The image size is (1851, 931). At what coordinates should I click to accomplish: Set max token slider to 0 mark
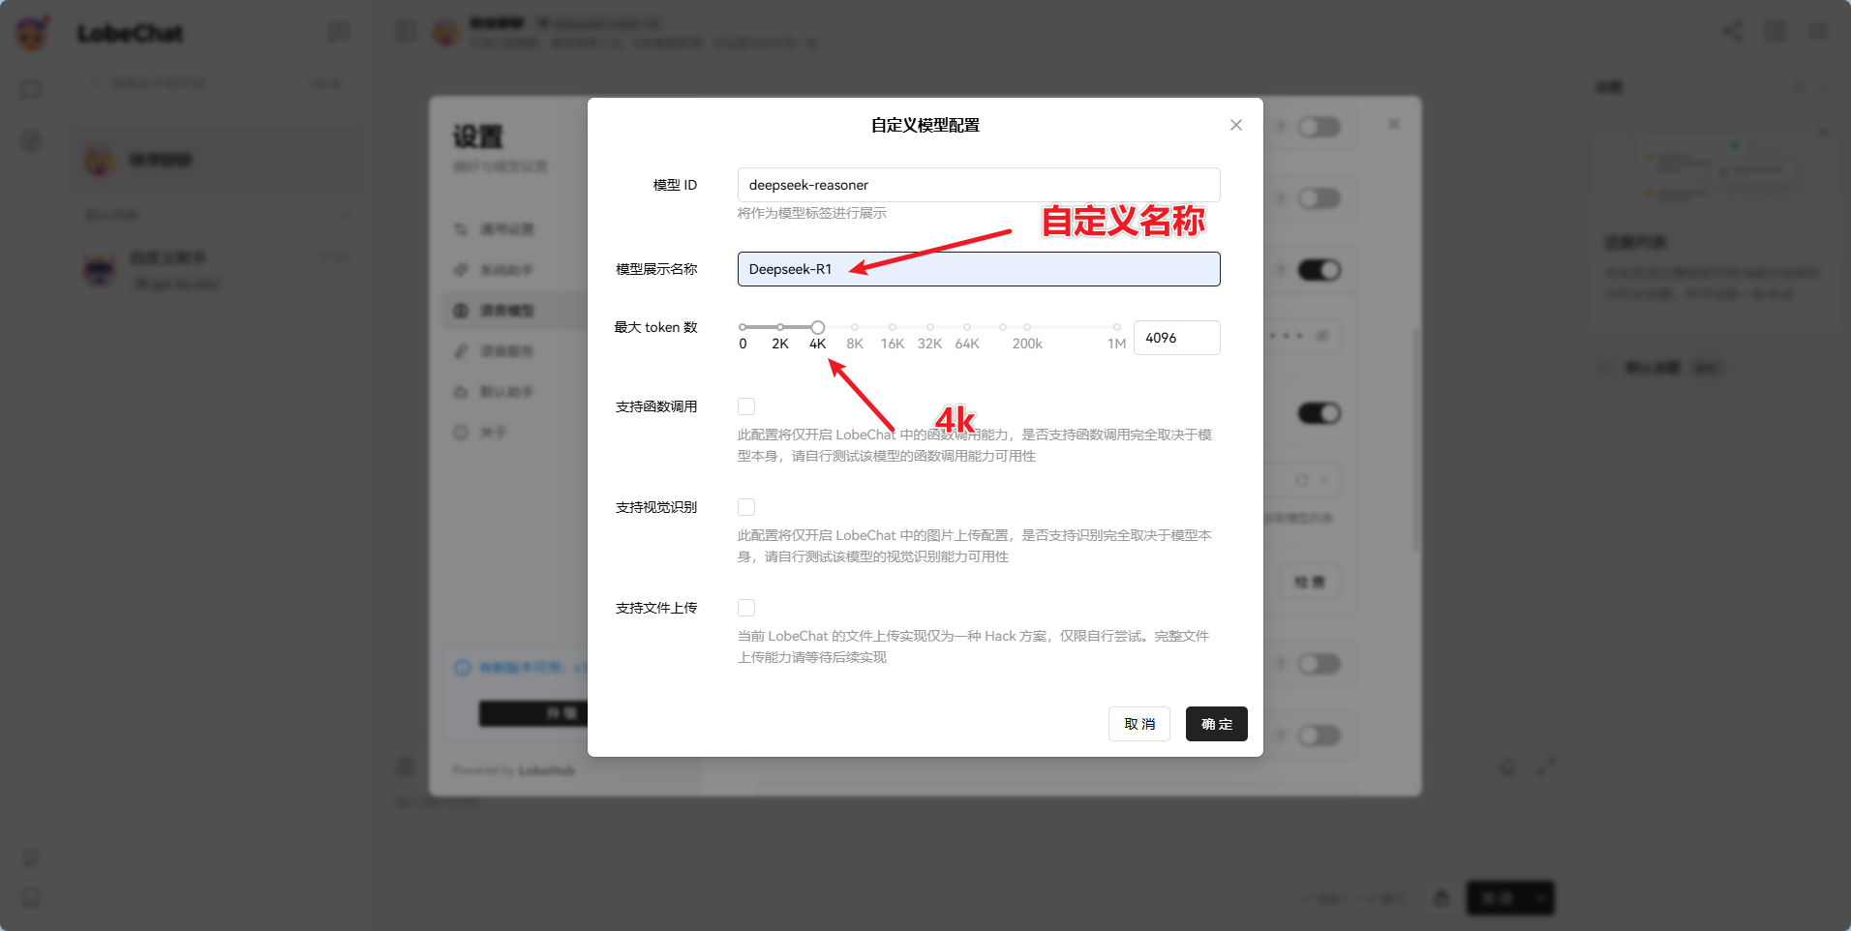(743, 327)
